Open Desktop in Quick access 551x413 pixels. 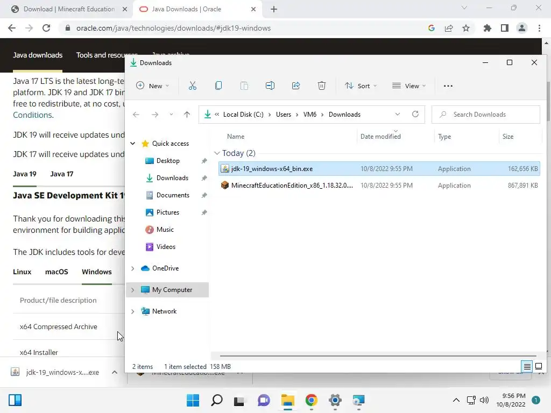[x=168, y=161]
